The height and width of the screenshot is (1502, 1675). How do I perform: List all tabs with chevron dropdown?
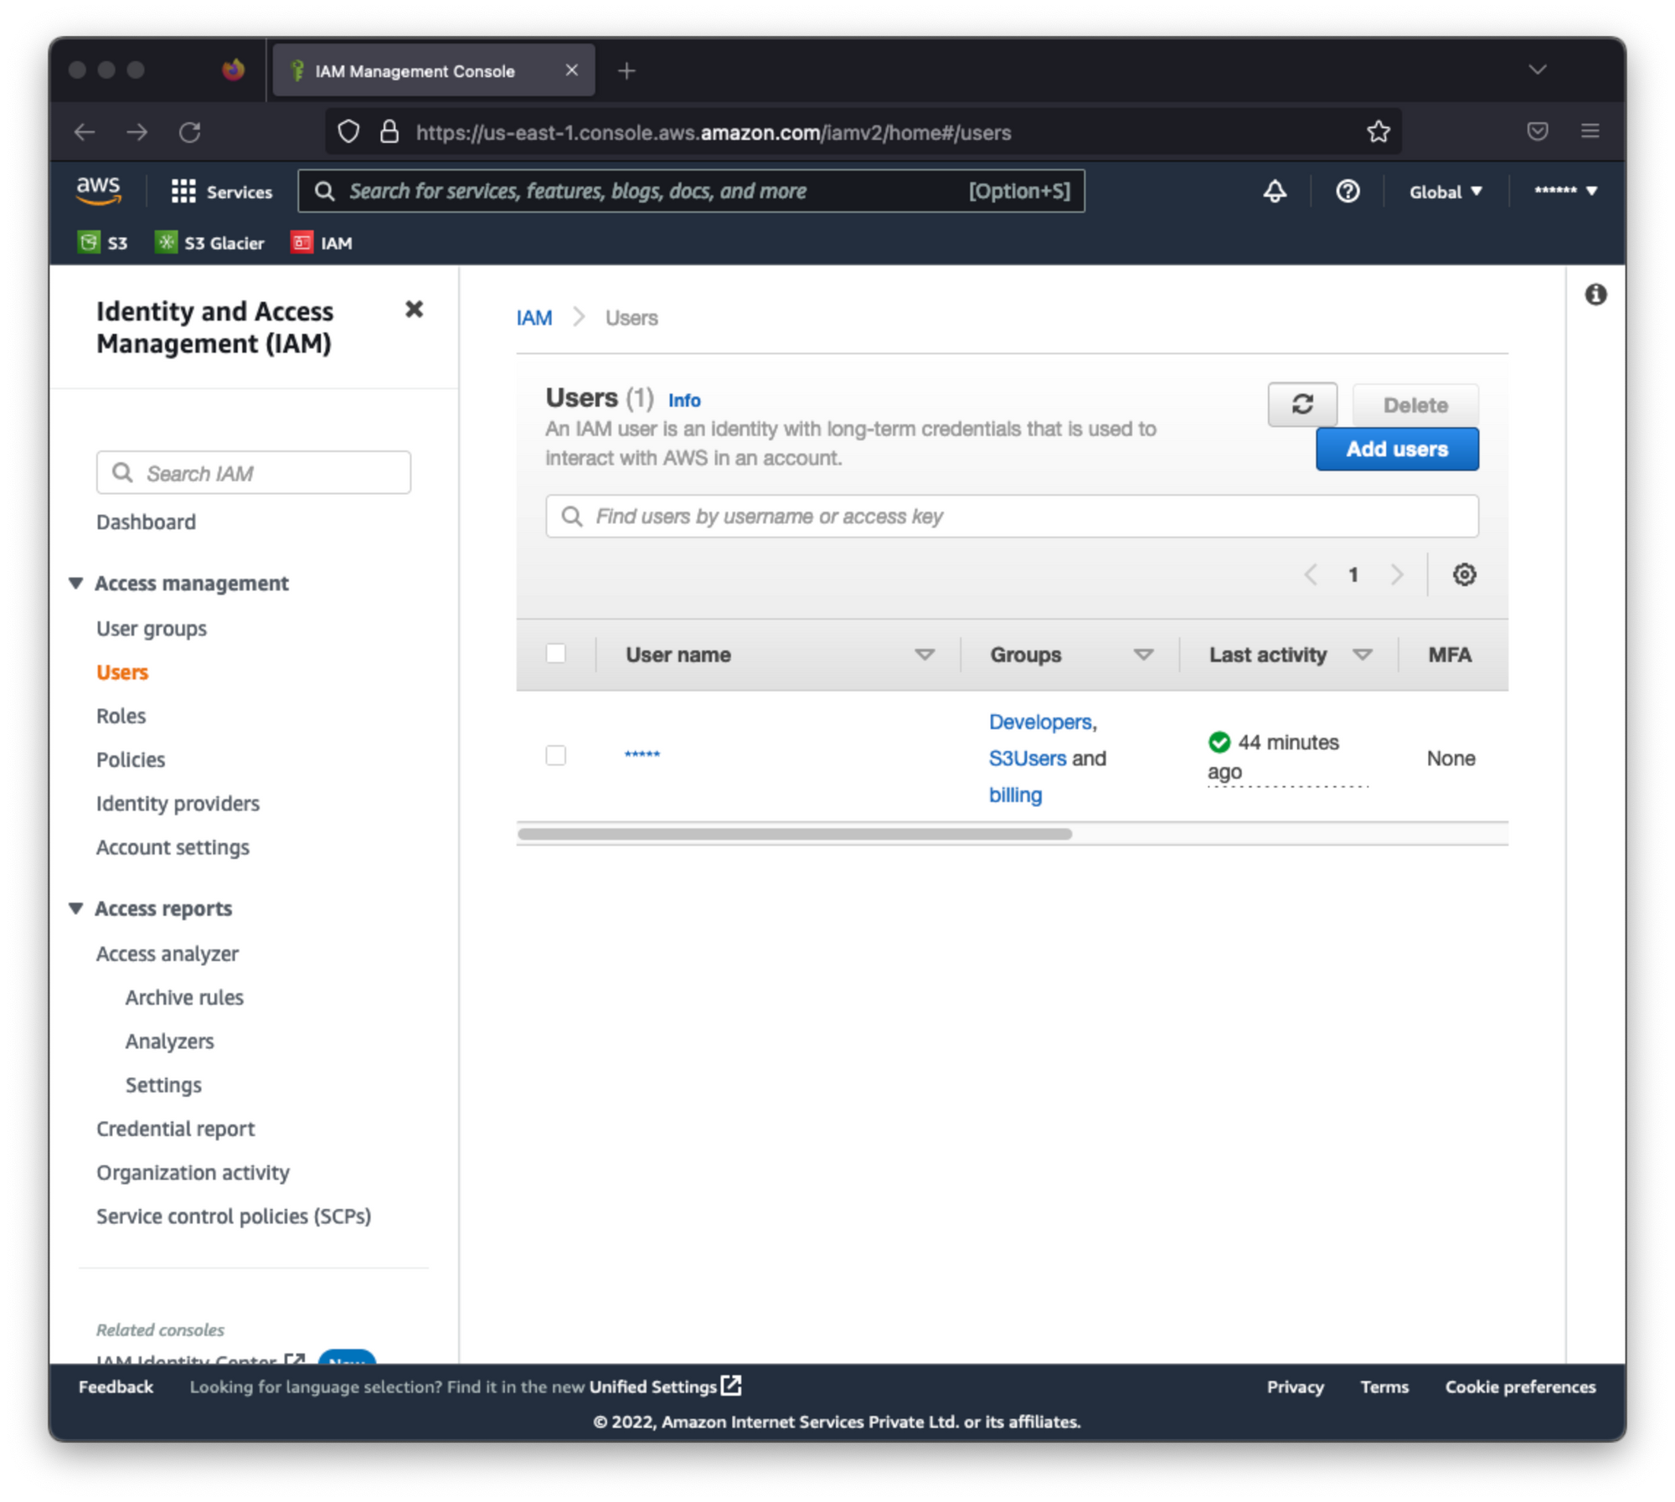[1537, 69]
